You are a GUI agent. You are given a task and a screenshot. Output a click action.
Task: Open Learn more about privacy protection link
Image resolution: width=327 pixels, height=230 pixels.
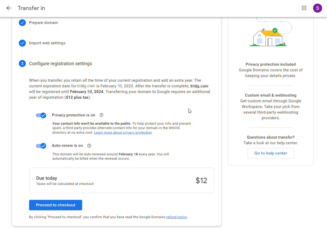(123, 133)
